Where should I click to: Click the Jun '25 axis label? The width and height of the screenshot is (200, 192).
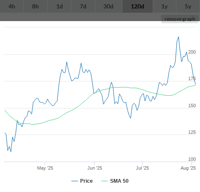95,168
